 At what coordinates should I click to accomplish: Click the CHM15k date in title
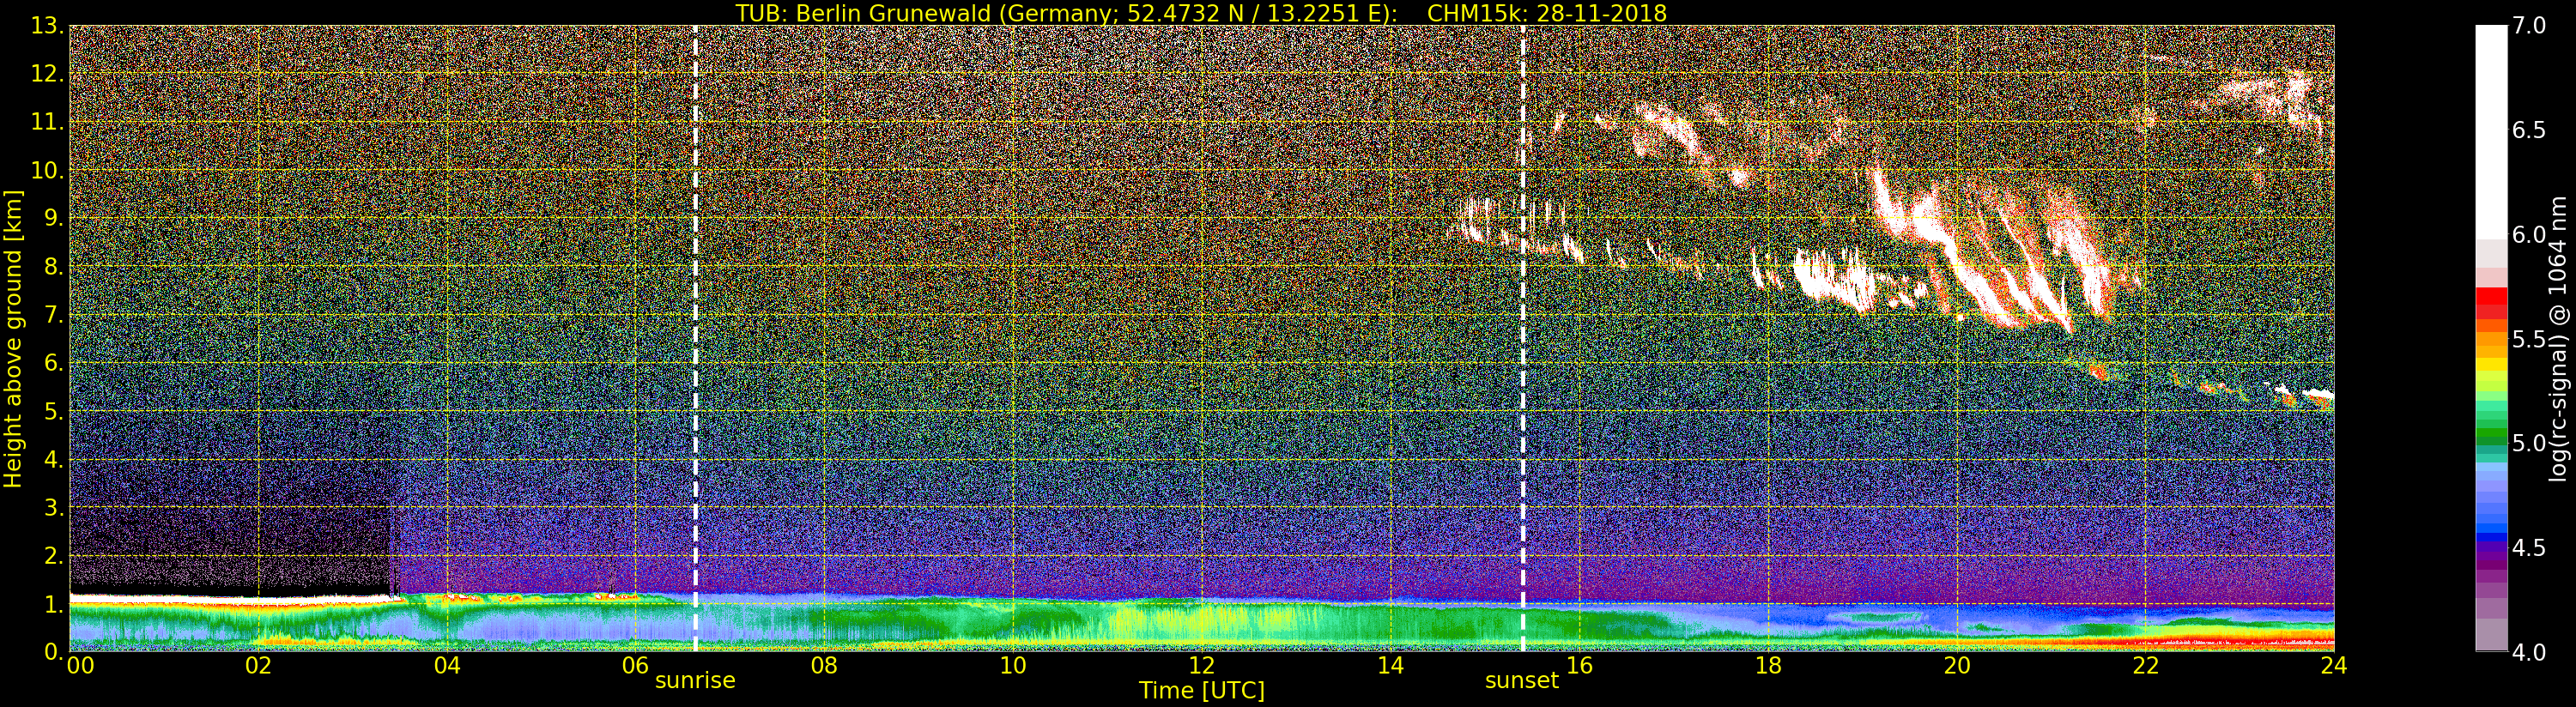click(x=1546, y=13)
